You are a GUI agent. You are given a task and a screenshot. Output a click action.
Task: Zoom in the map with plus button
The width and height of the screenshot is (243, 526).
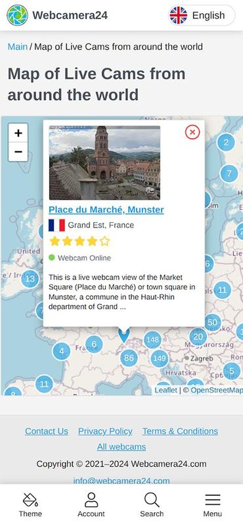click(18, 133)
